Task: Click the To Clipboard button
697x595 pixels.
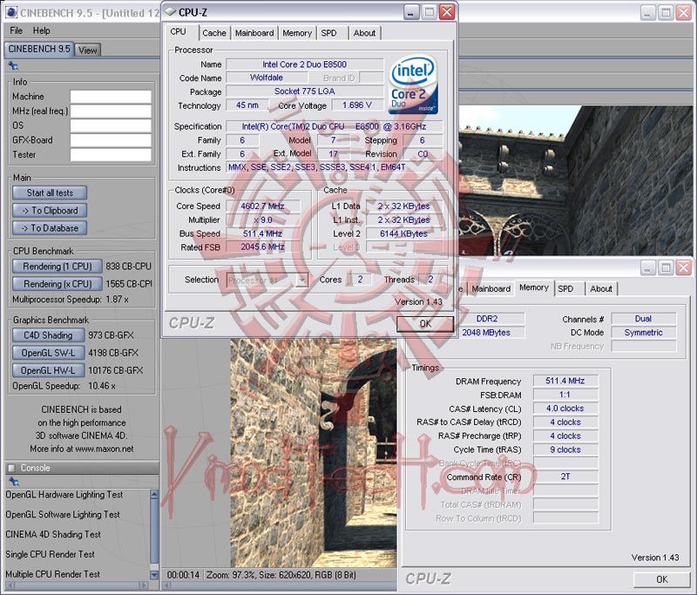Action: point(50,210)
